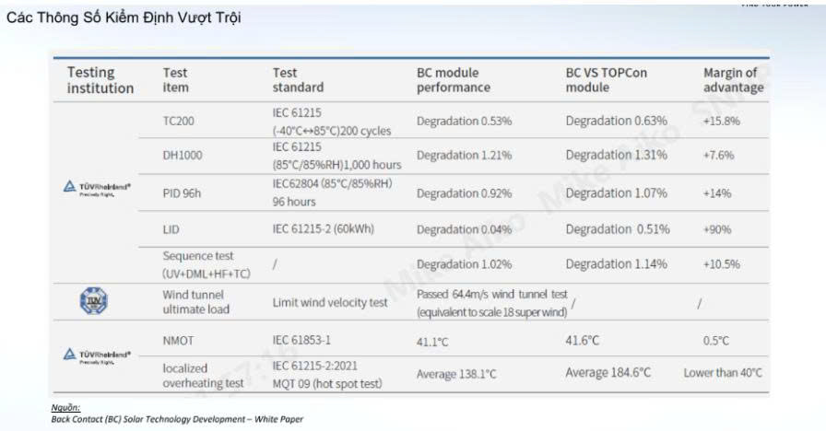Click the "PID 96h" test item cell
The width and height of the screenshot is (826, 431).
point(181,193)
